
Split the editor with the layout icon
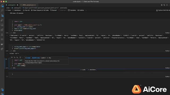click(x=167, y=5)
